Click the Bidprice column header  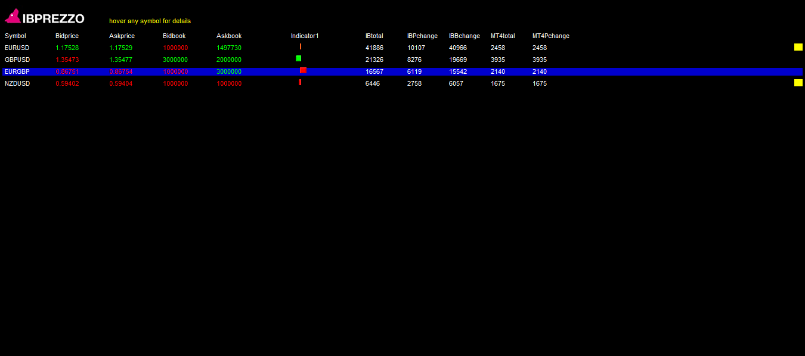coord(67,36)
